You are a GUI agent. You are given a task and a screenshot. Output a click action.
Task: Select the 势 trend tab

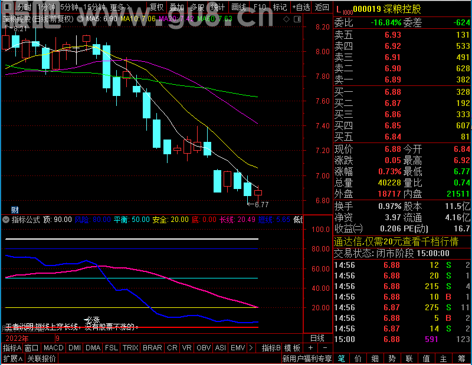tap(392, 359)
